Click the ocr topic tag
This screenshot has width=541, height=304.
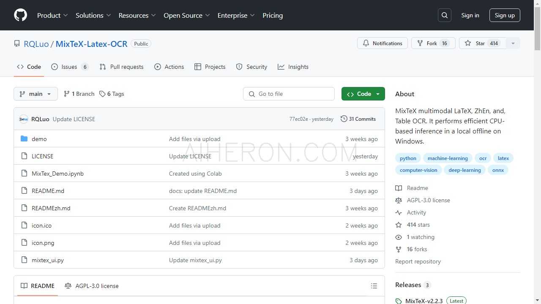(x=483, y=158)
